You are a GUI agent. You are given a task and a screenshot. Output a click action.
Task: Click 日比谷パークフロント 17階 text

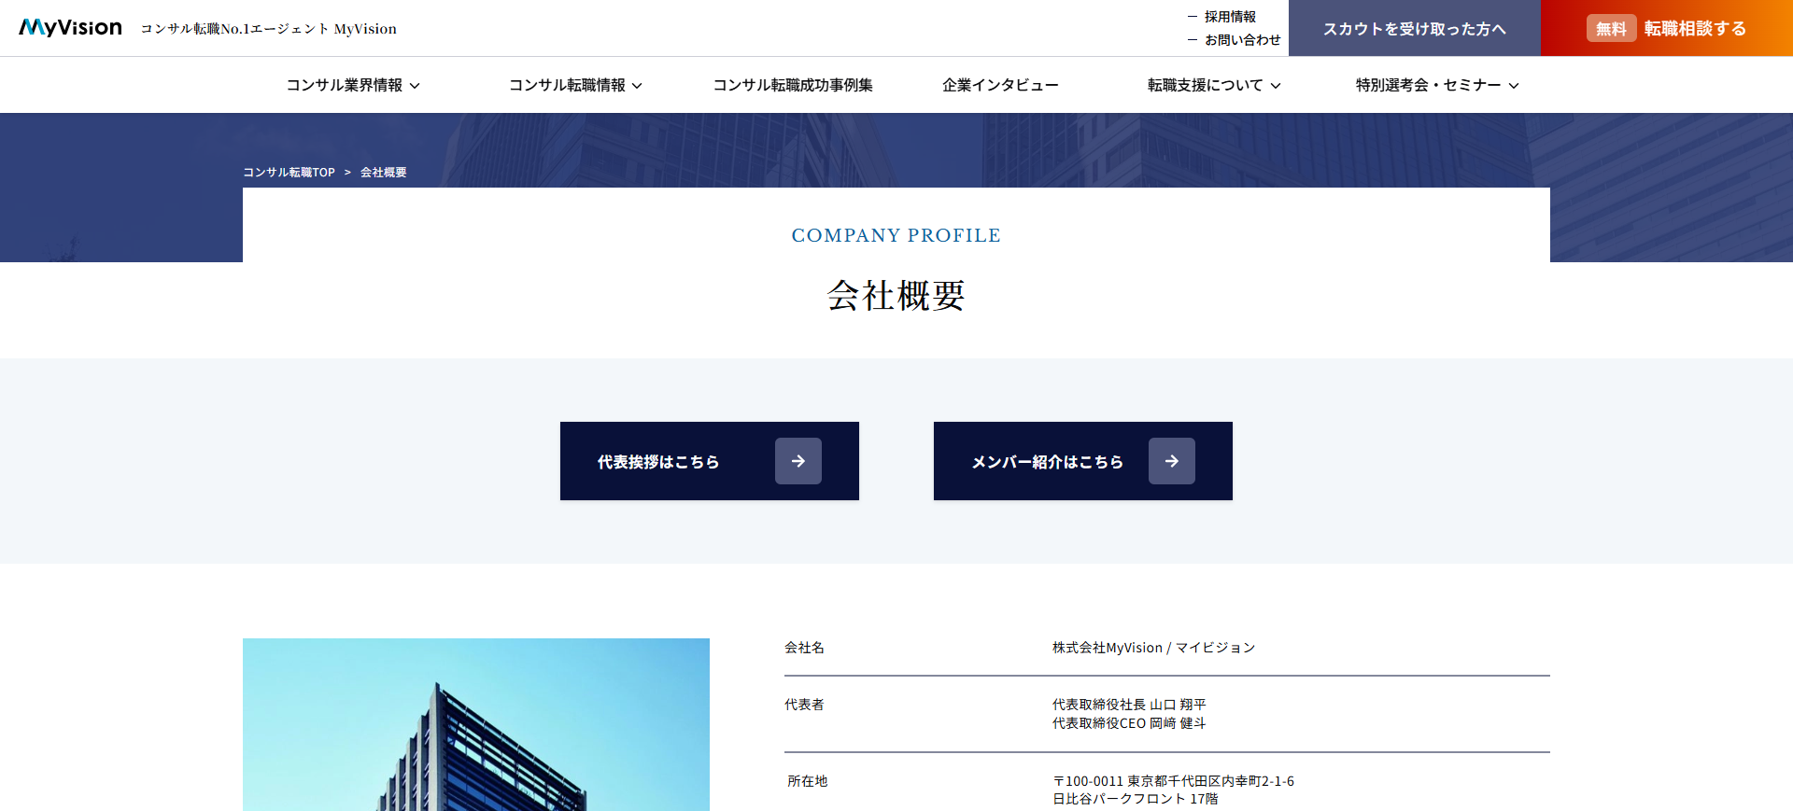pyautogui.click(x=1136, y=799)
